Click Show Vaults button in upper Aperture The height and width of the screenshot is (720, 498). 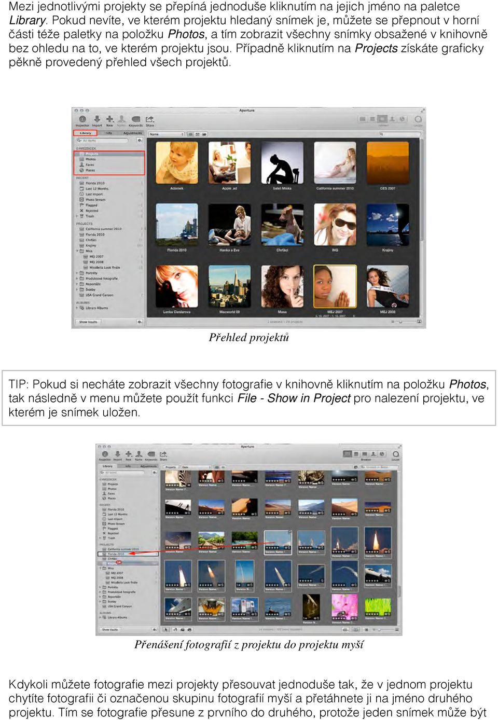click(88, 322)
